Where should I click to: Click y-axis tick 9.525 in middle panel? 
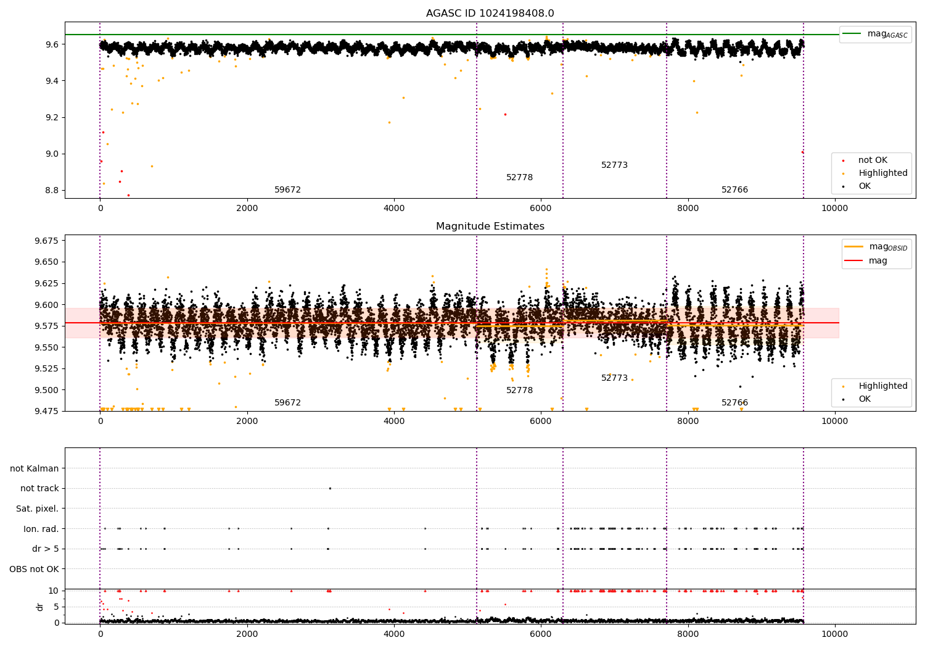(47, 368)
